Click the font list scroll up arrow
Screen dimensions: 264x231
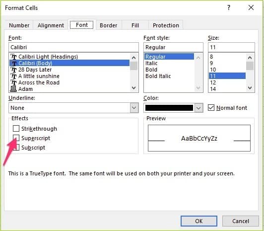(134, 58)
